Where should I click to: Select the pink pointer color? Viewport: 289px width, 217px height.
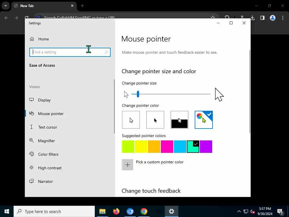coord(167,147)
